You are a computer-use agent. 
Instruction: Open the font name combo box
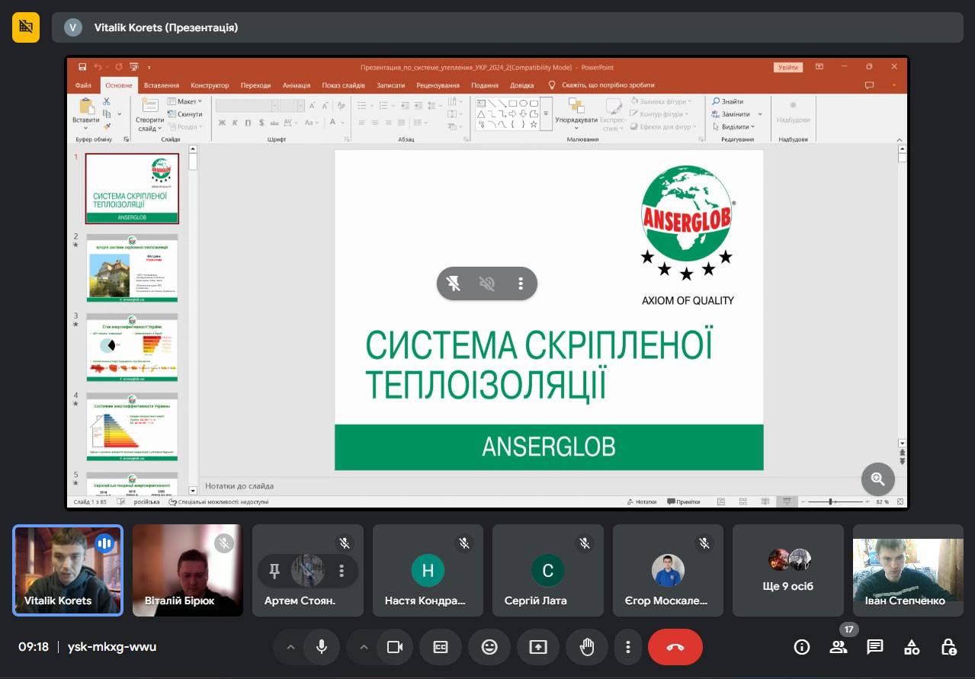click(247, 106)
